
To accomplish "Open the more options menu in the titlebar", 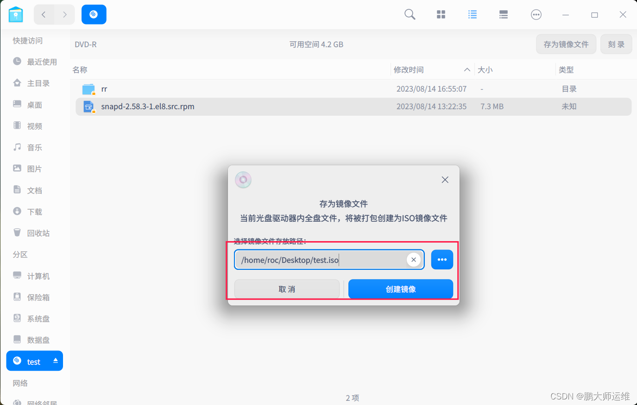I will (x=536, y=14).
